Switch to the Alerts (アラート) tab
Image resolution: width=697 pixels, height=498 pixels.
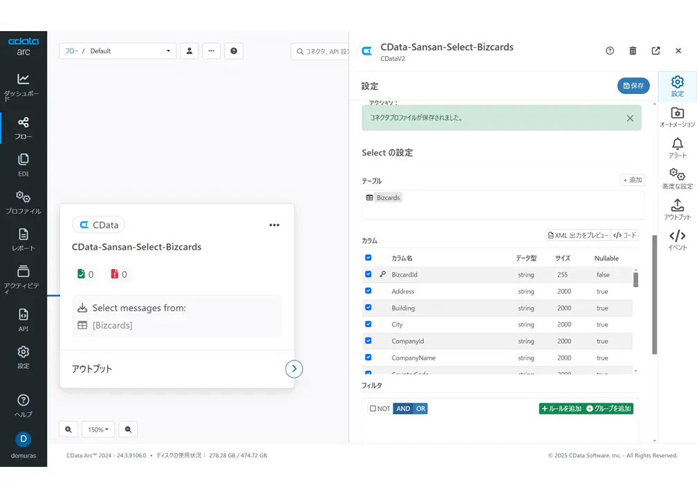(678, 148)
